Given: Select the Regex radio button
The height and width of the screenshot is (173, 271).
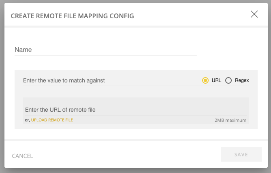Looking at the screenshot, I should click(x=228, y=80).
